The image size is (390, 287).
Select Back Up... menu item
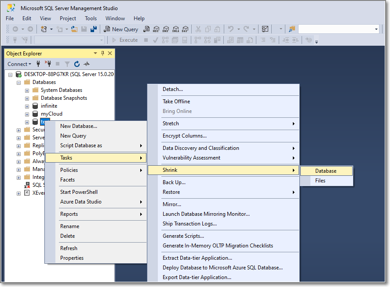pos(223,182)
